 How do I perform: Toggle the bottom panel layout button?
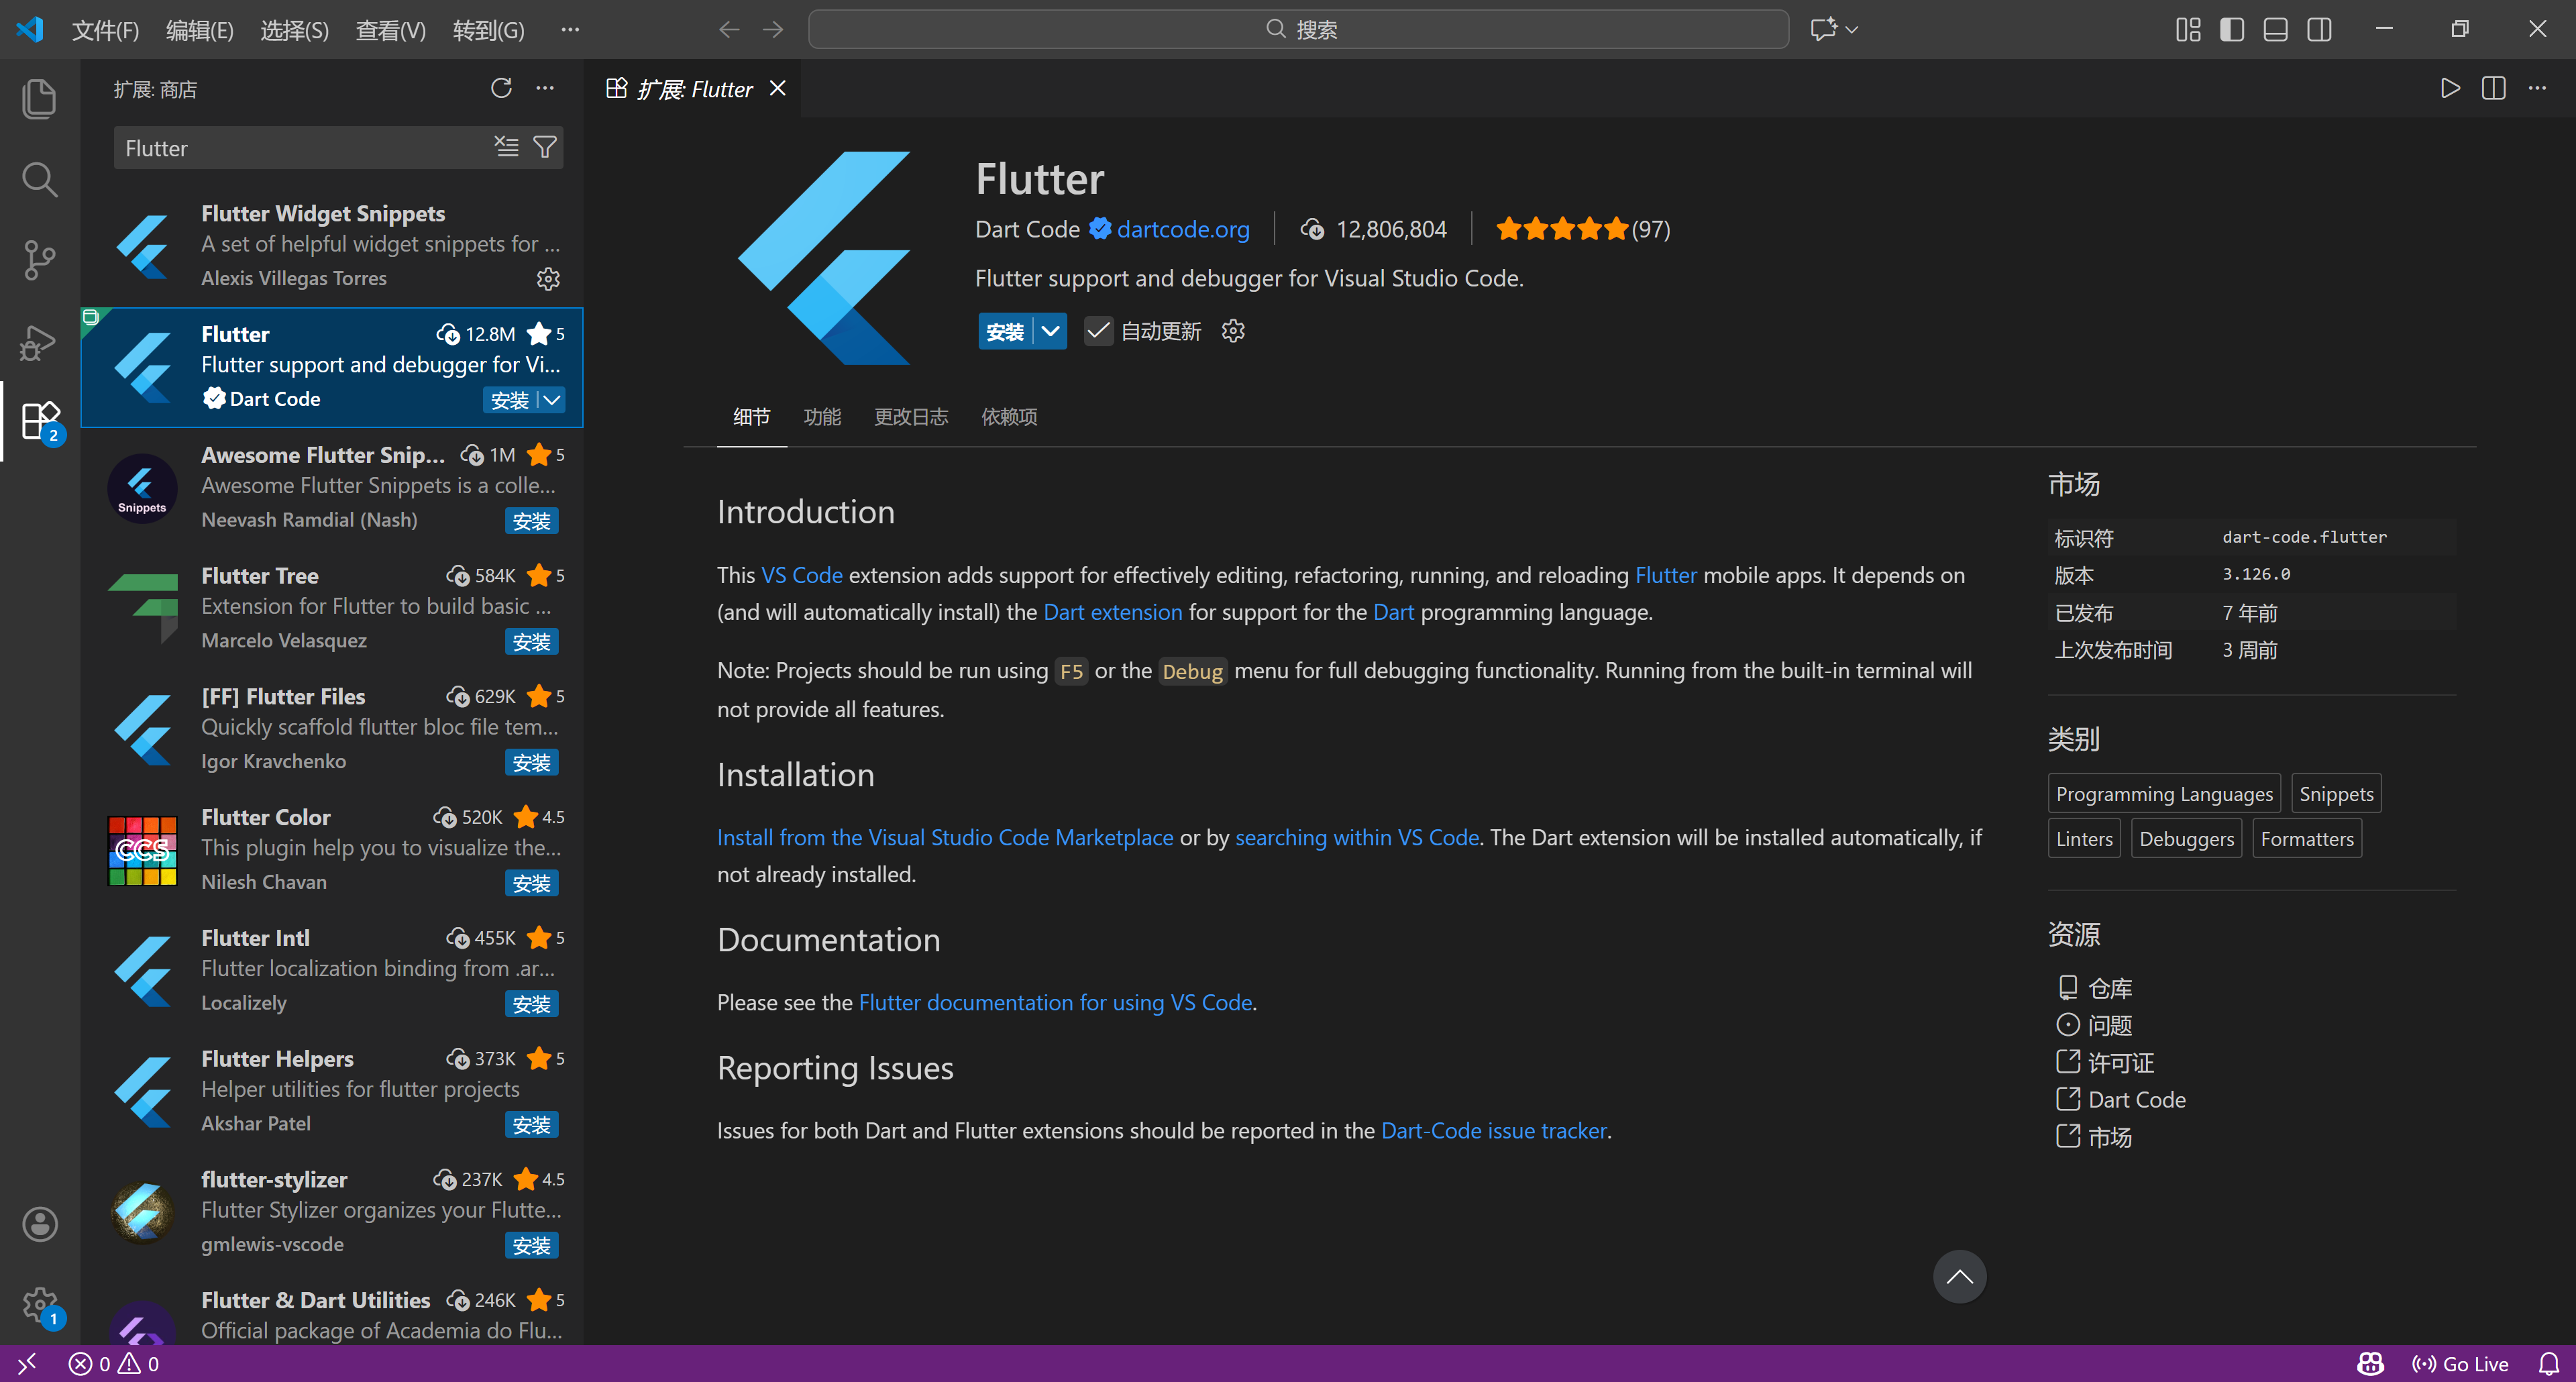[2275, 29]
